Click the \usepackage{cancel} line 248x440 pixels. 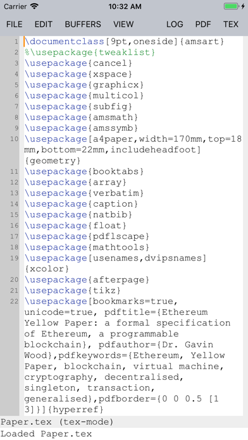78,63
